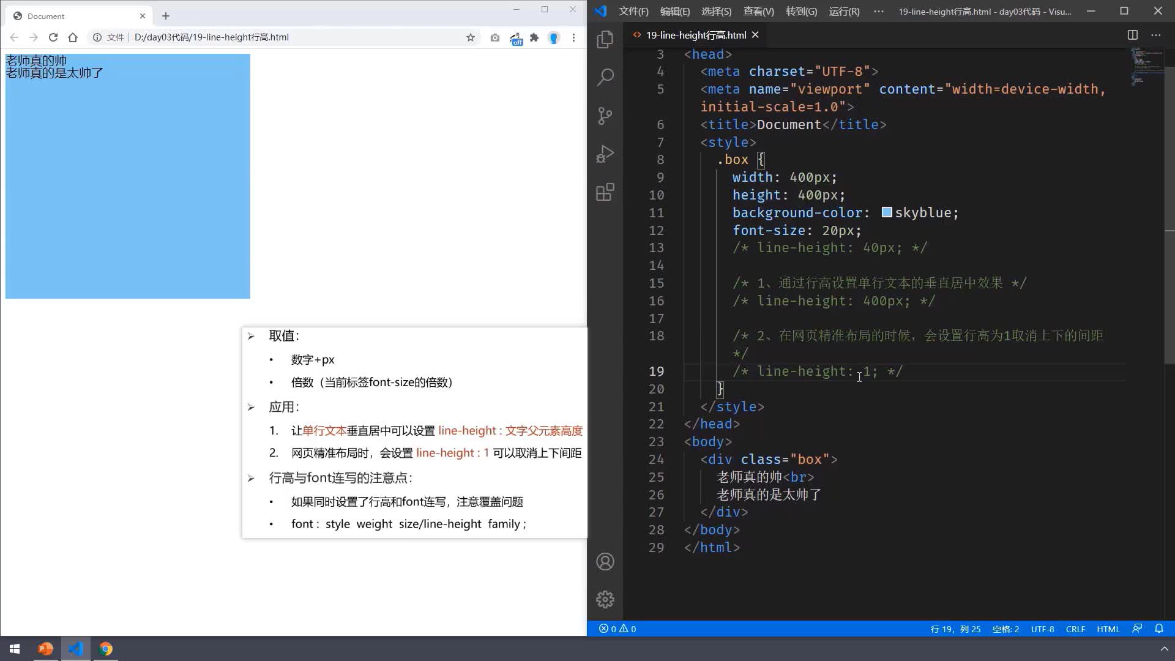
Task: Click the feedback icon in status bar
Action: (x=1137, y=629)
